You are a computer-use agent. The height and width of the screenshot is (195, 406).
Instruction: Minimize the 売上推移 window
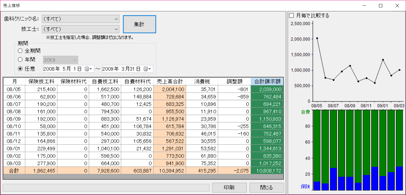(x=364, y=6)
